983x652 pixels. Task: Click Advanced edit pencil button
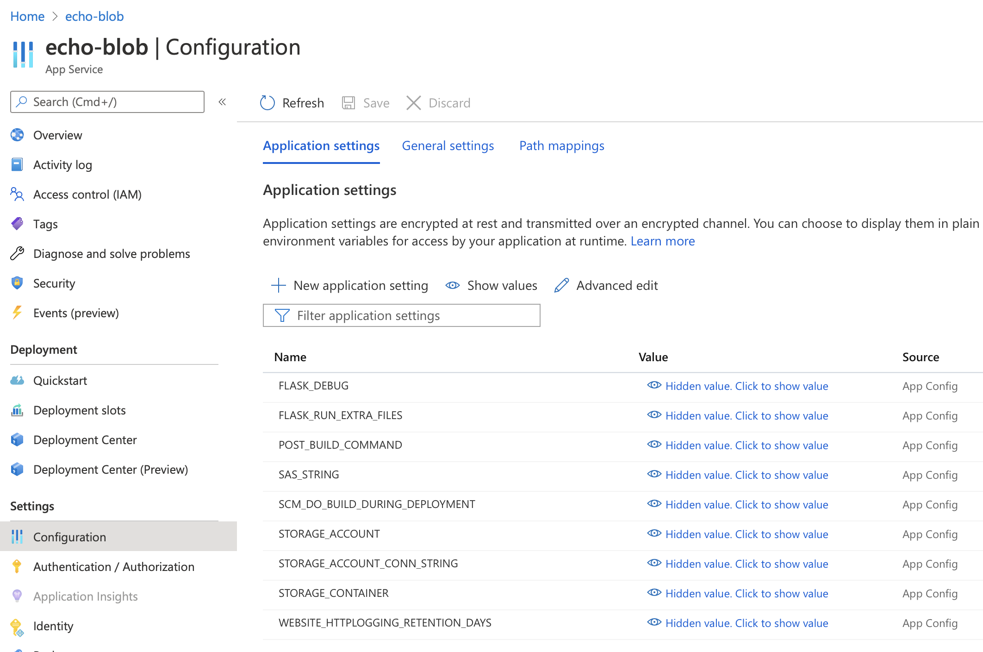point(606,285)
